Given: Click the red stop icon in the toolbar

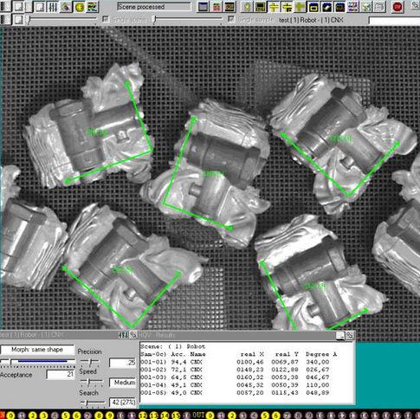Looking at the screenshot, I should point(397,7).
